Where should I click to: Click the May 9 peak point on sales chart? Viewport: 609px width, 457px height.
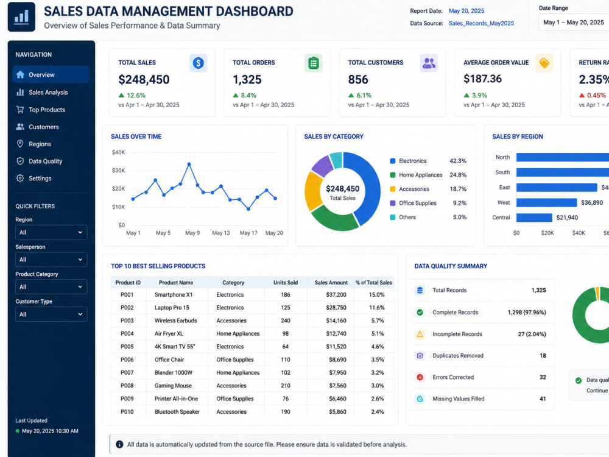[x=189, y=165]
